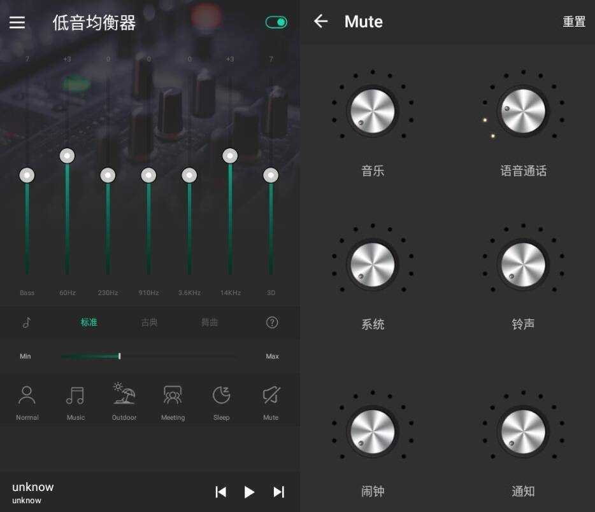The width and height of the screenshot is (595, 512).
Task: Select the 标准 preset tab
Action: click(x=89, y=322)
